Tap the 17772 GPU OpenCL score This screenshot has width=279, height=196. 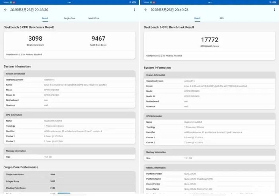pos(210,40)
